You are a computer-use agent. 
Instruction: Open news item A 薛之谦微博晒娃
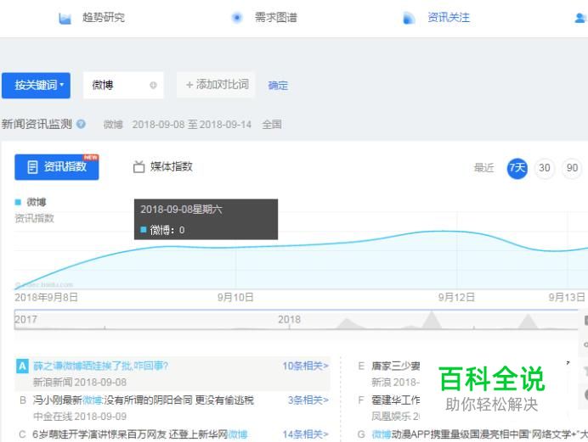point(101,366)
